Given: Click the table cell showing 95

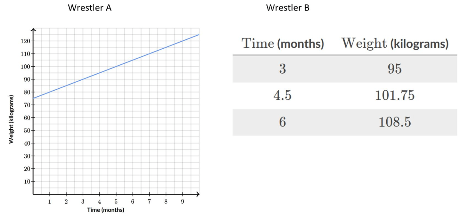Looking at the screenshot, I should 395,69.
